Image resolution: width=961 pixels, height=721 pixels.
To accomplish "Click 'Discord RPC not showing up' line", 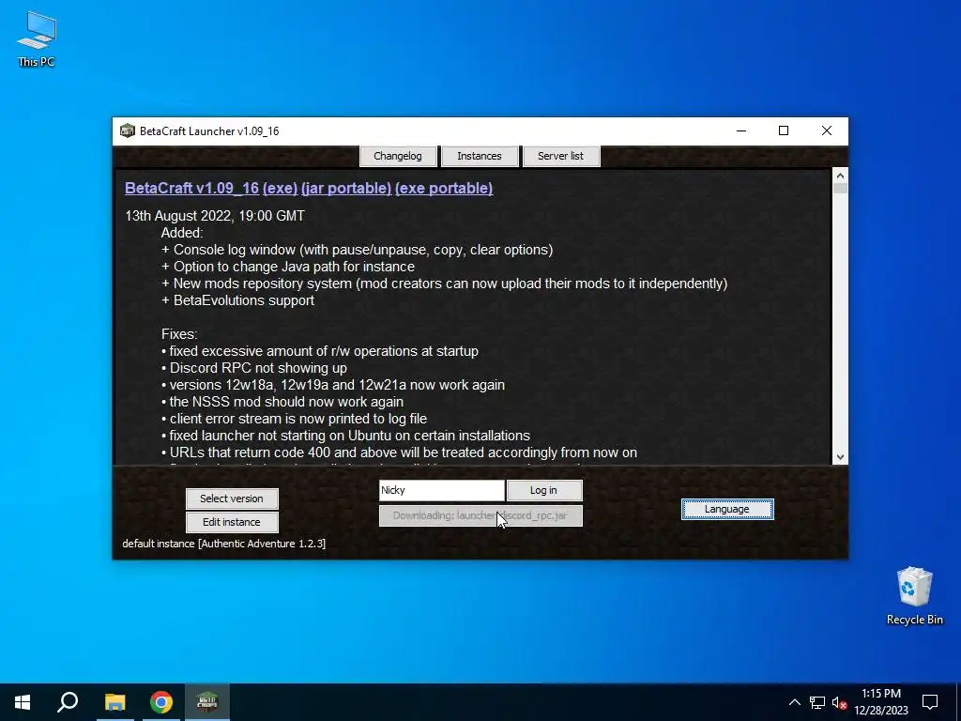I will pyautogui.click(x=254, y=368).
